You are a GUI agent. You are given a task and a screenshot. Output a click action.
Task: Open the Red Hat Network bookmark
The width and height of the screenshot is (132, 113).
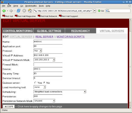(x=47, y=16)
